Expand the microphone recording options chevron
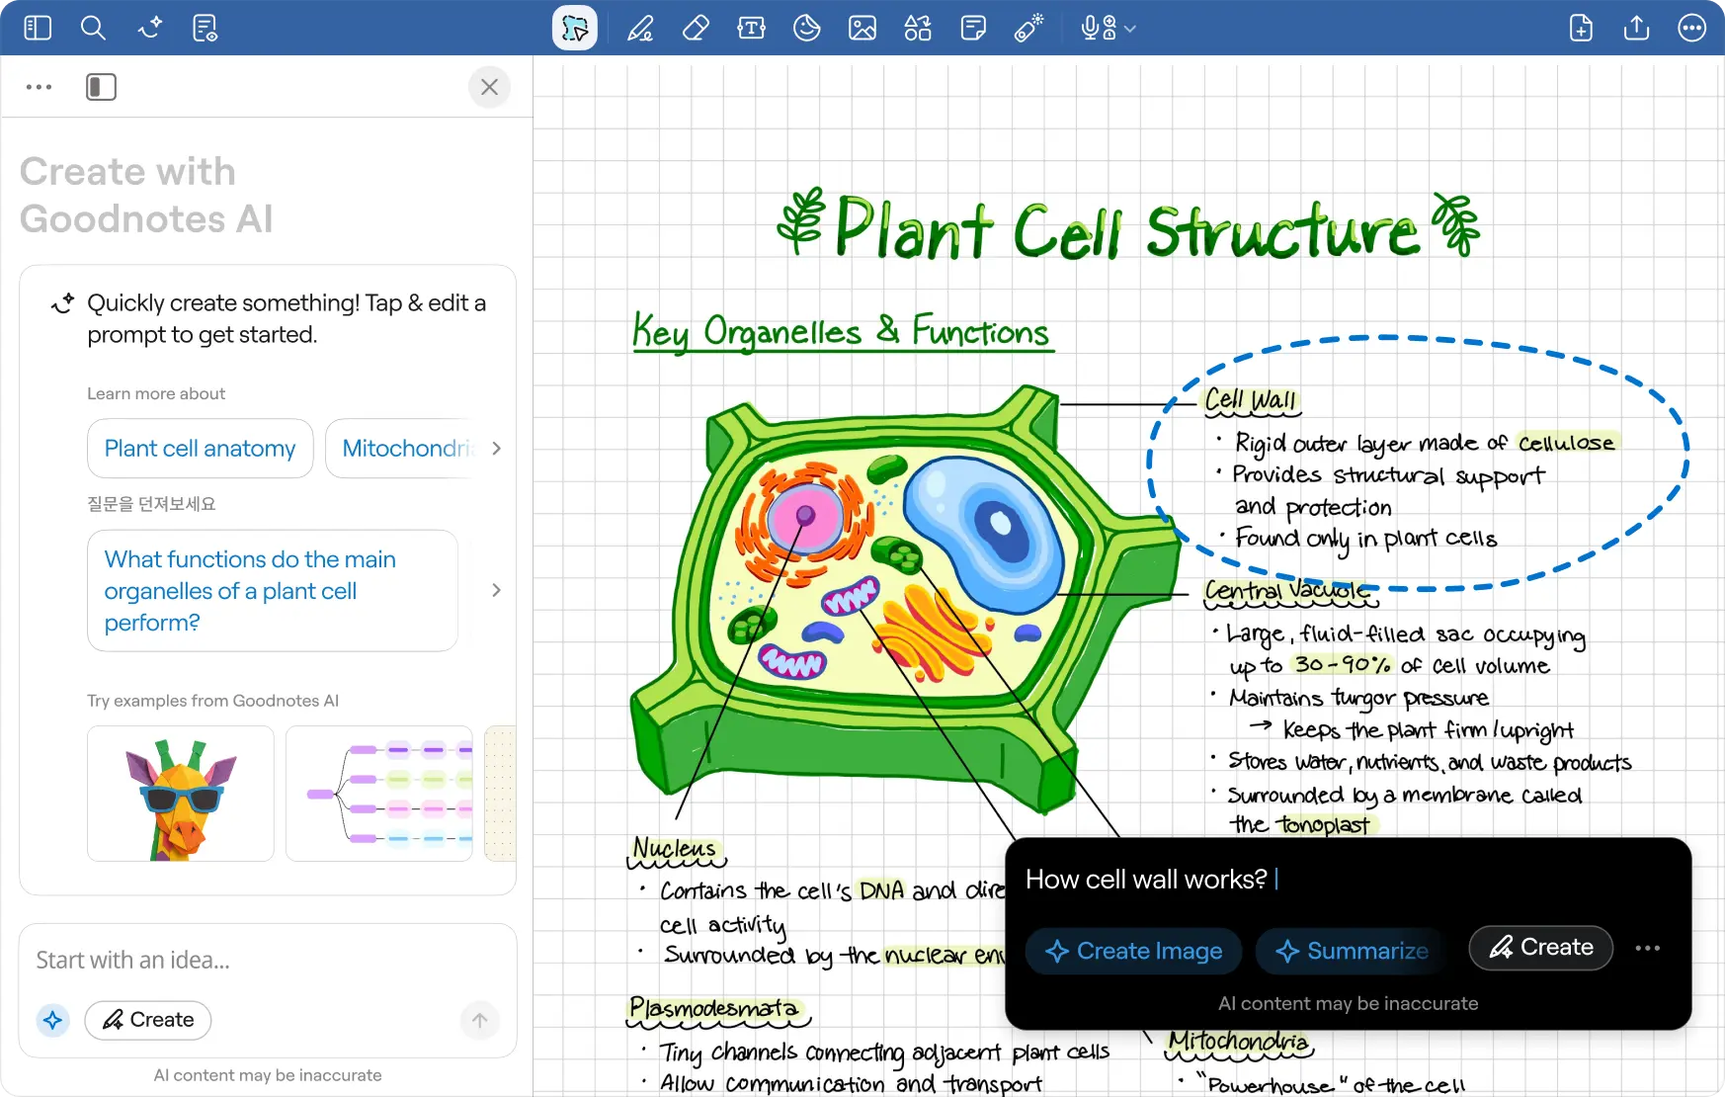This screenshot has height=1097, width=1725. pos(1130,29)
